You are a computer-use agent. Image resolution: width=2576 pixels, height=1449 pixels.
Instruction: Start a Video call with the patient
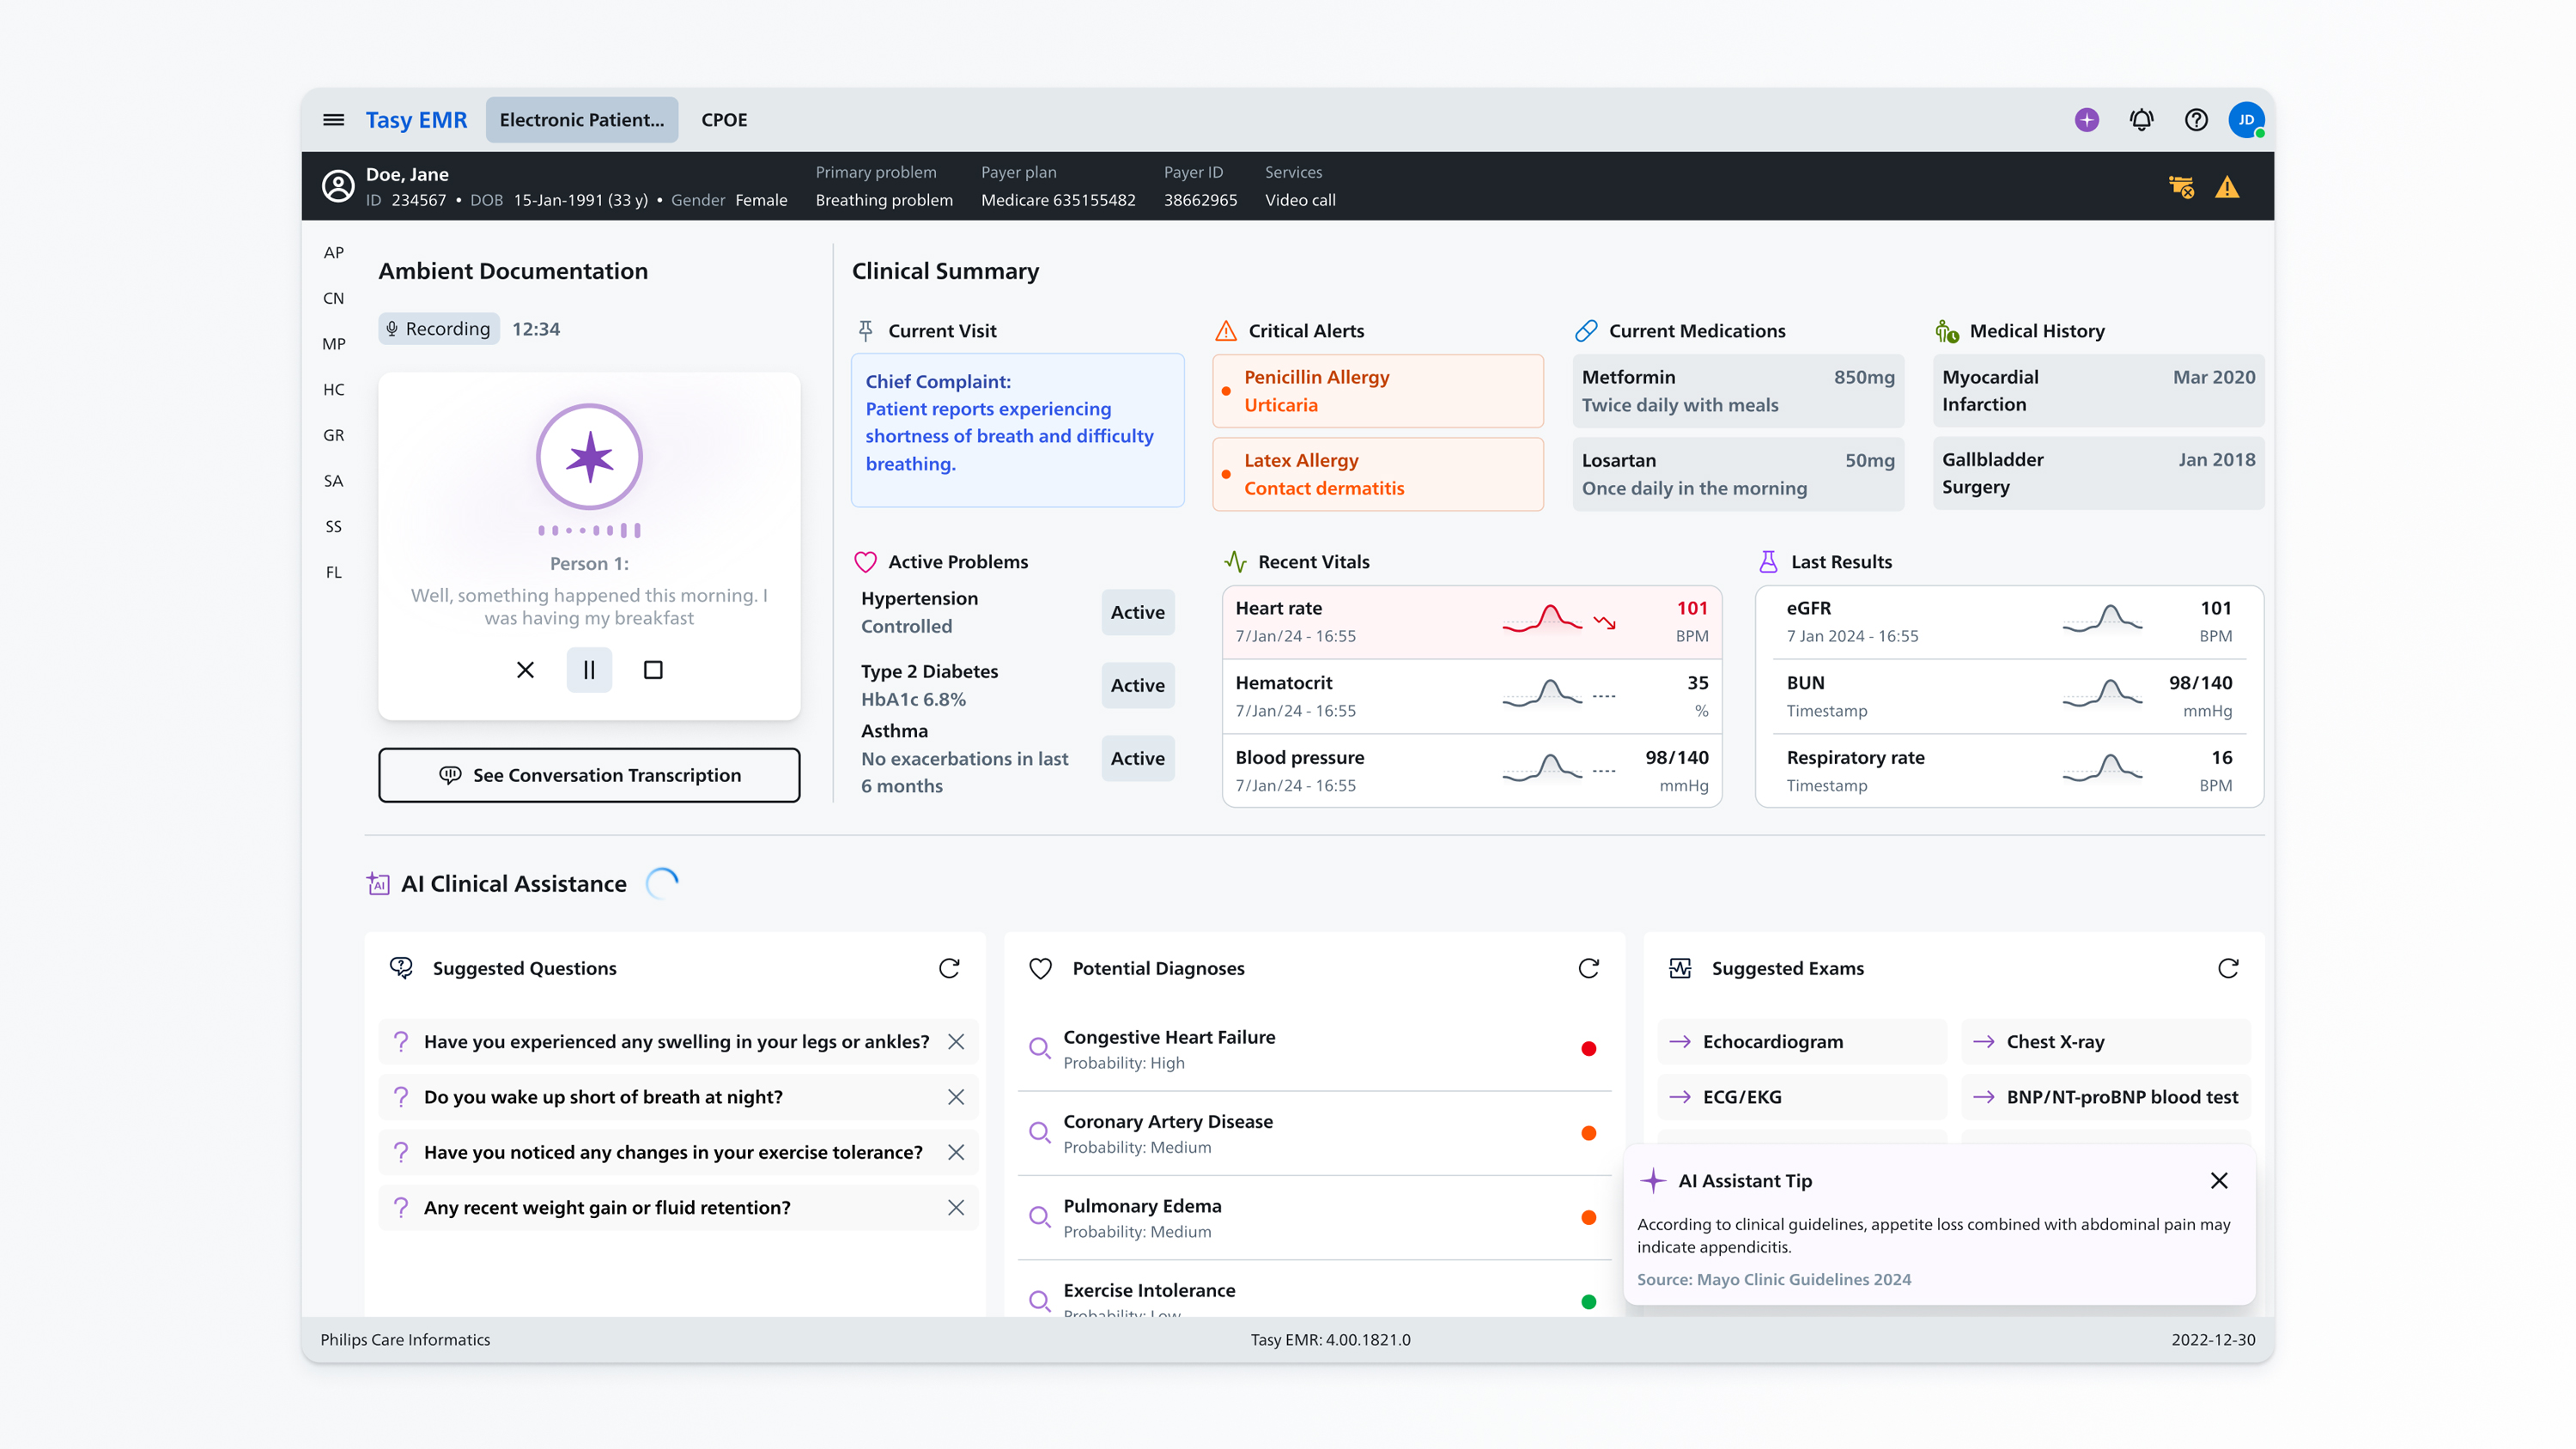click(x=1299, y=200)
